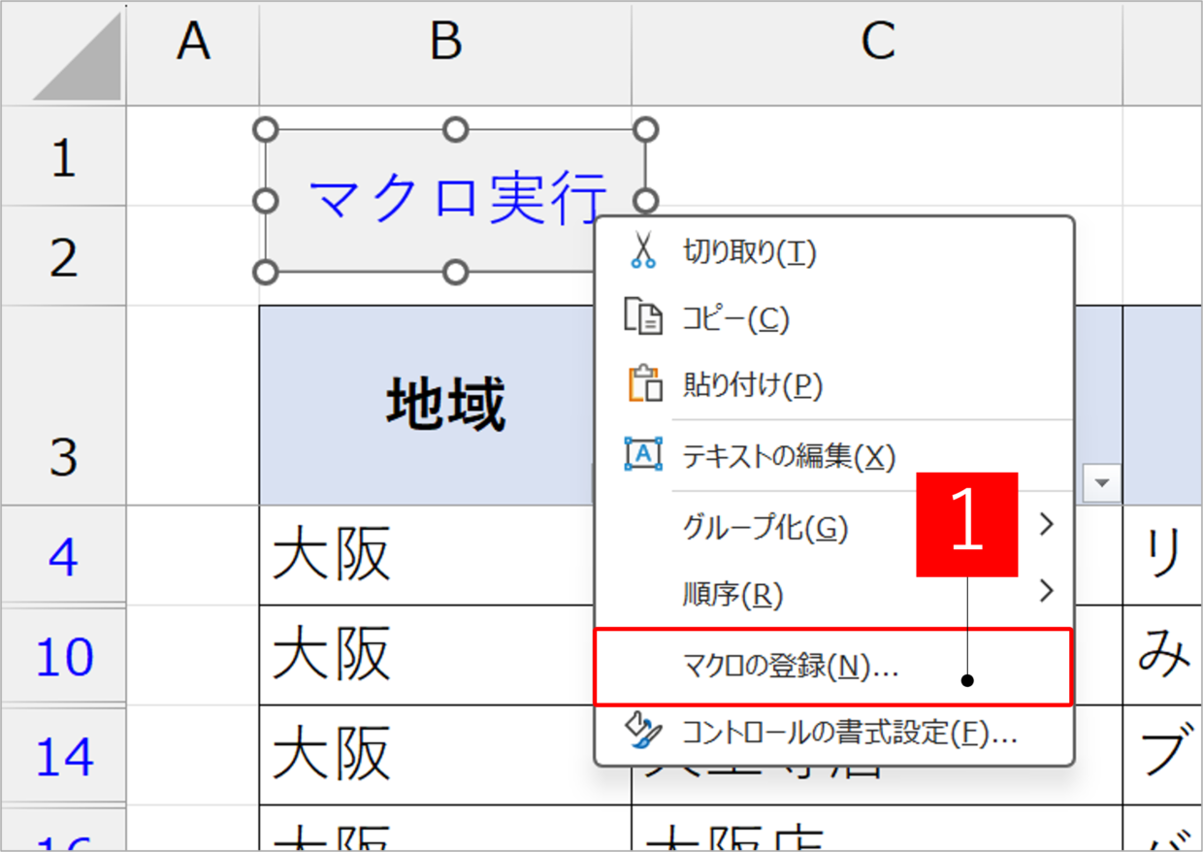Select 貼り付け(P) menu entry
1203x852 pixels.
(x=834, y=385)
